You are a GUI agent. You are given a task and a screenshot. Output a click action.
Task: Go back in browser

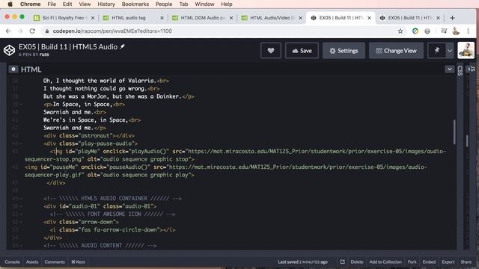(8, 31)
